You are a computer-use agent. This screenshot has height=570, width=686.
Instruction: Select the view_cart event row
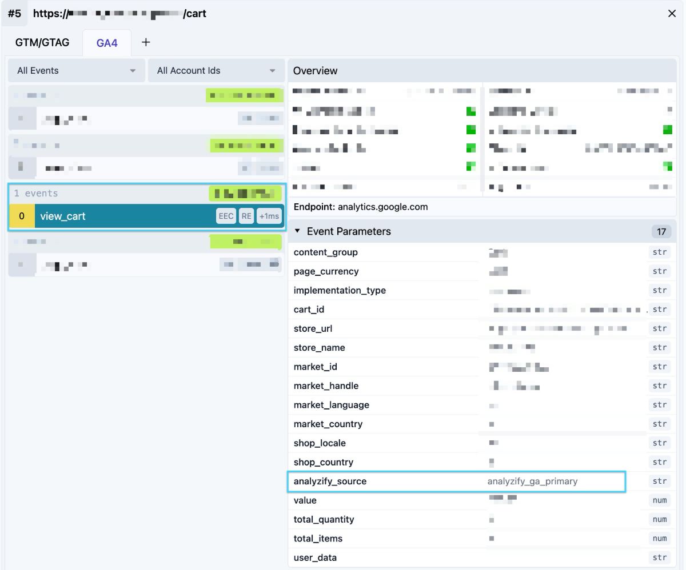pyautogui.click(x=147, y=216)
